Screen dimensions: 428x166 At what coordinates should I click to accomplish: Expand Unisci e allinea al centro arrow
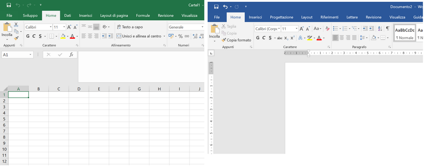click(165, 36)
